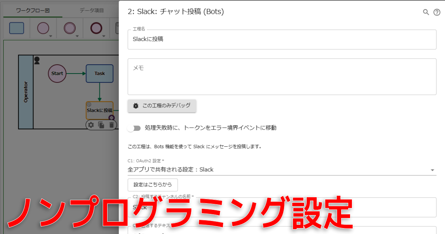This screenshot has width=445, height=234.
Task: Select the start event circle tool
Action: [43, 28]
